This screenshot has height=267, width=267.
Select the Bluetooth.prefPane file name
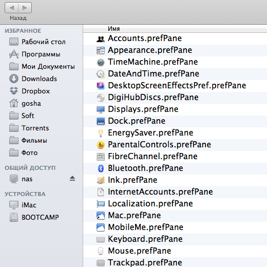(145, 168)
